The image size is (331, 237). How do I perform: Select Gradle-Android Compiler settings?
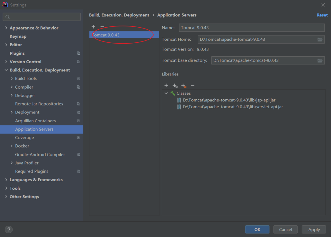pyautogui.click(x=40, y=155)
